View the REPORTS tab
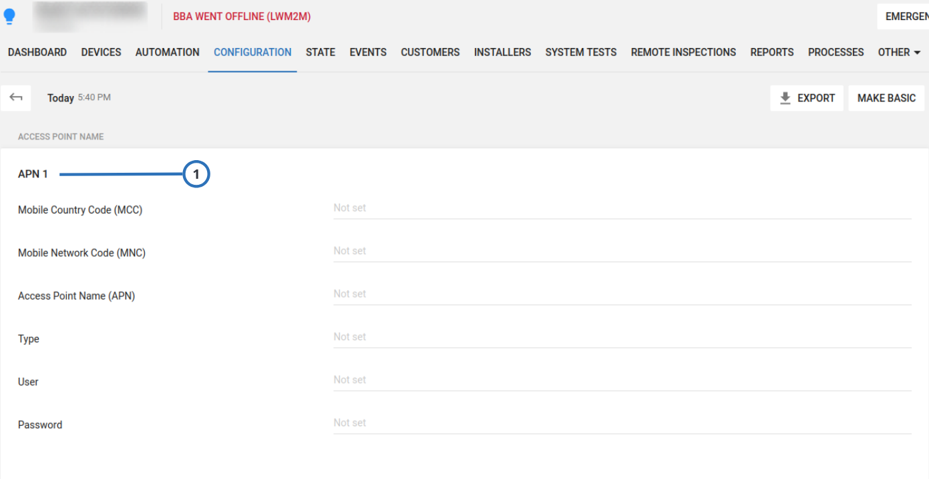Viewport: 929px width, 479px height. click(x=771, y=52)
